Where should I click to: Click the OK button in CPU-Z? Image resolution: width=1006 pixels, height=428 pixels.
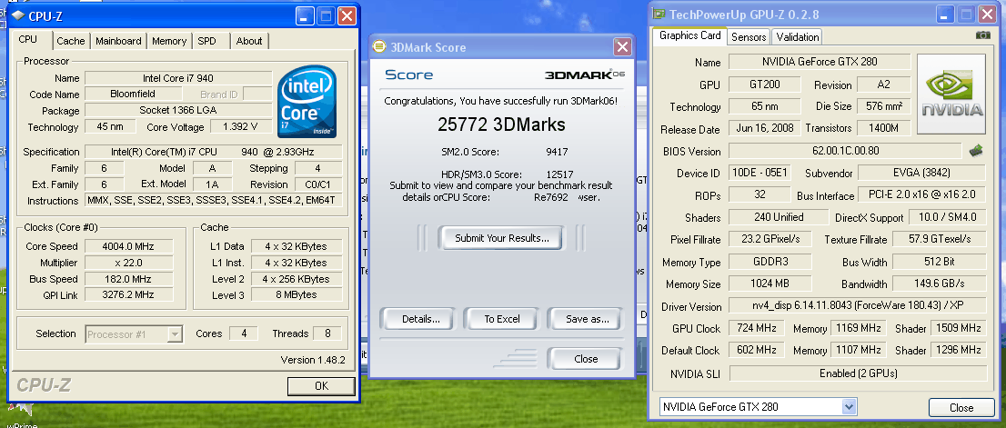click(x=321, y=385)
